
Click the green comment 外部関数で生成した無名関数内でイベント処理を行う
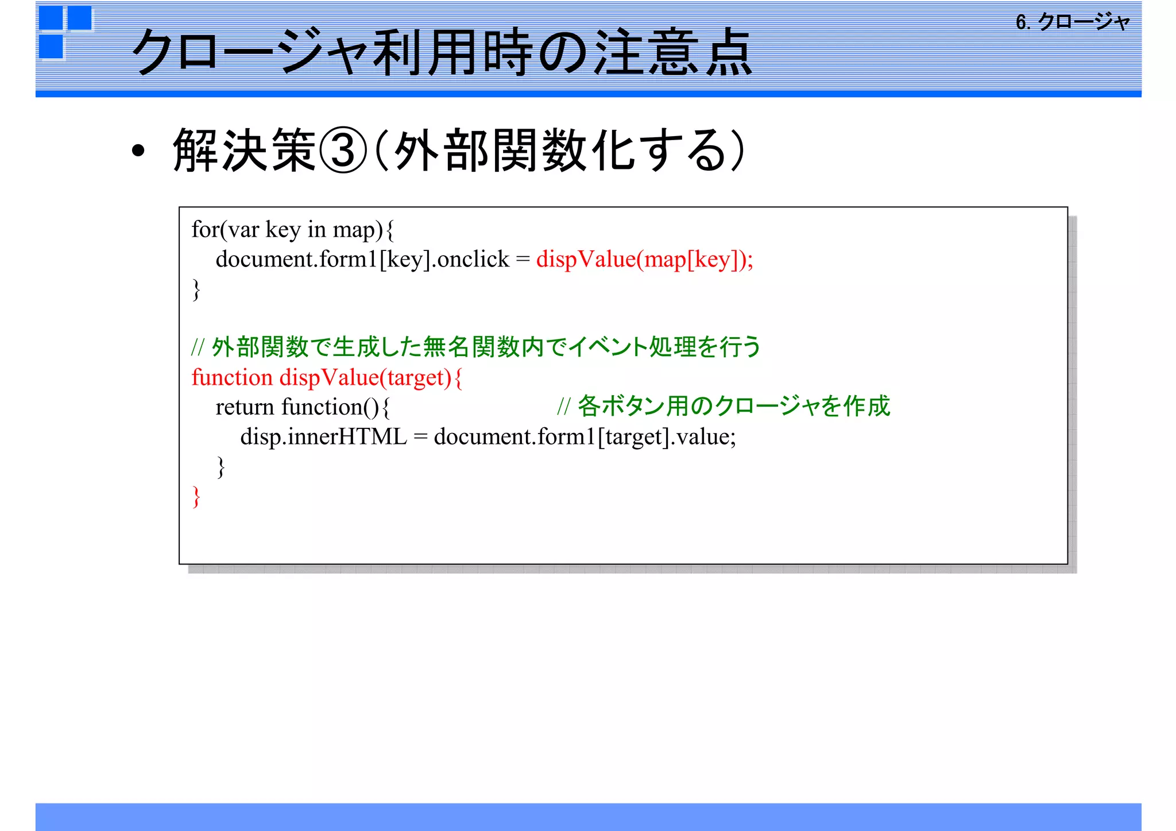point(476,347)
